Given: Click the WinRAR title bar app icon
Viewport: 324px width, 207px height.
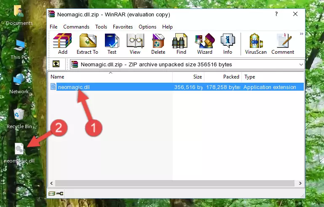Looking at the screenshot, I should tap(51, 14).
